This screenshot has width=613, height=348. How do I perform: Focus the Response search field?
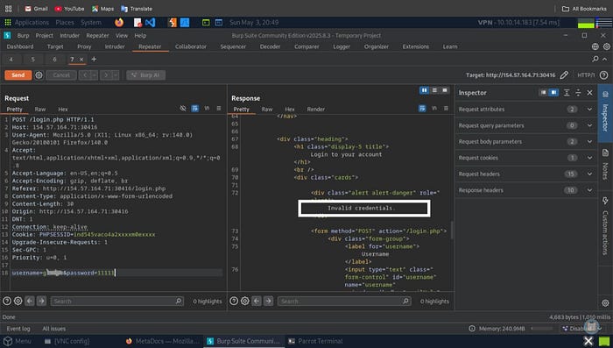click(x=344, y=301)
